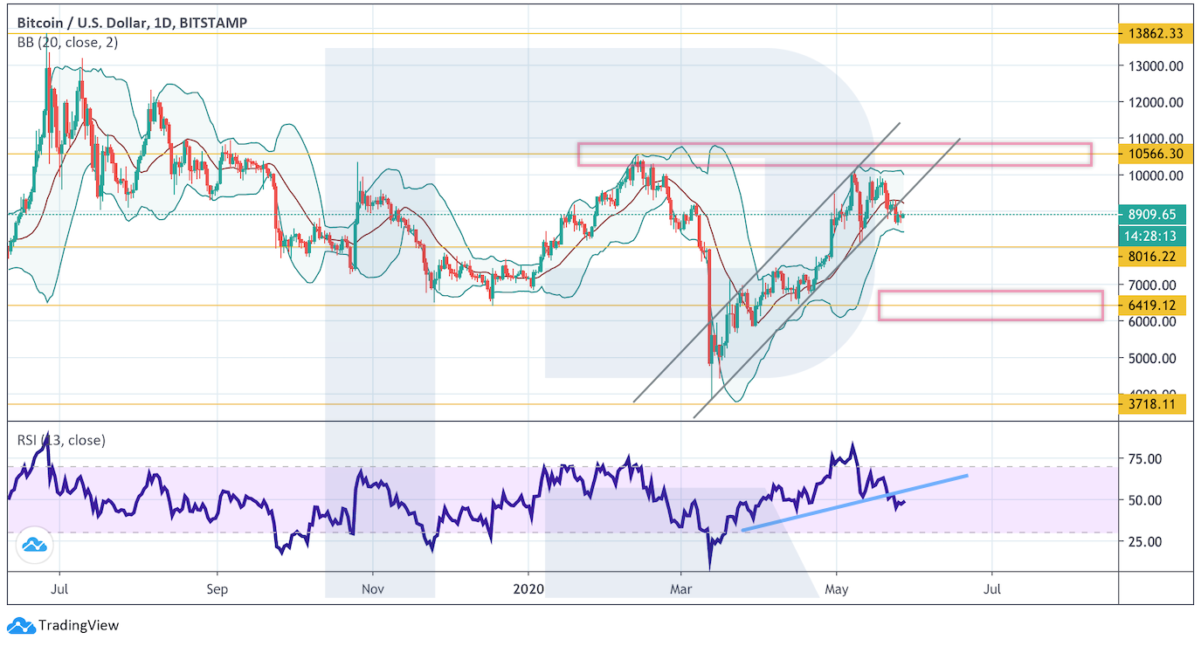Open the RSI (13, close) indicator legend
This screenshot has height=646, width=1201.
pyautogui.click(x=61, y=441)
